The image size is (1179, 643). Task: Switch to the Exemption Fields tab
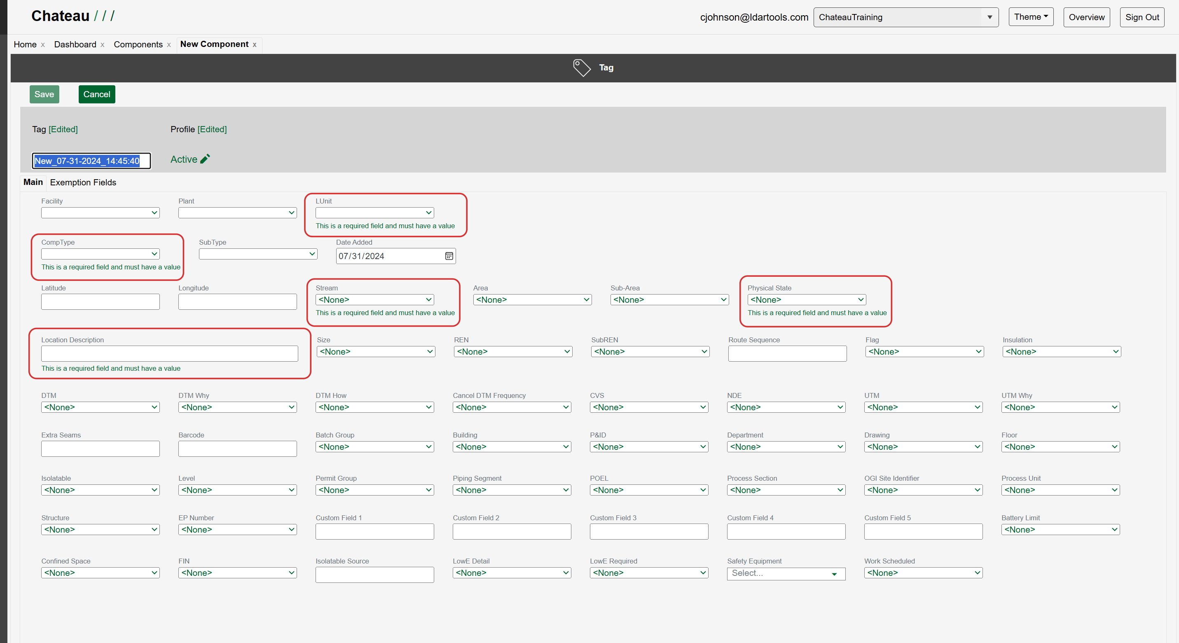click(x=83, y=182)
